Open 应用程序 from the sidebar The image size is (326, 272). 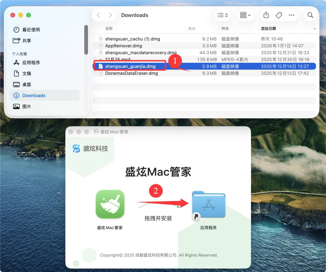pyautogui.click(x=31, y=62)
